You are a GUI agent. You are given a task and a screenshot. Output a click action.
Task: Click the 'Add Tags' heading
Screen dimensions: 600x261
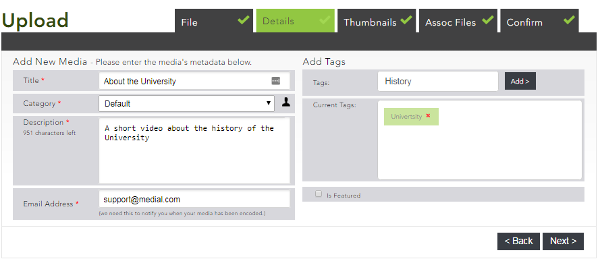point(324,62)
